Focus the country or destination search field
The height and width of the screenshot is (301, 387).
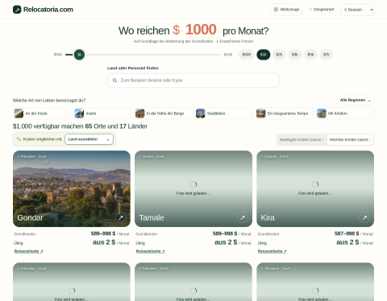(x=193, y=80)
